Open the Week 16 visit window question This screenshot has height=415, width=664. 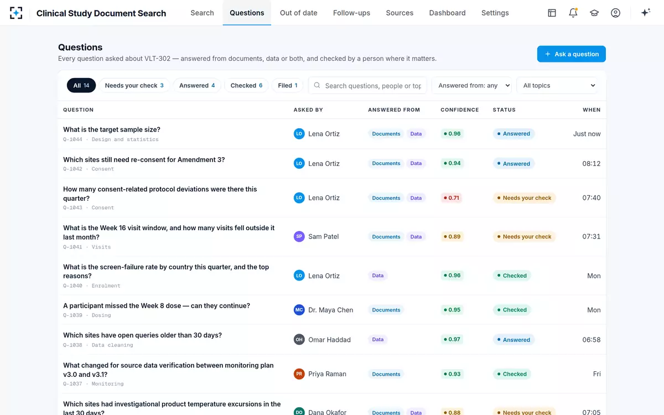(x=169, y=232)
